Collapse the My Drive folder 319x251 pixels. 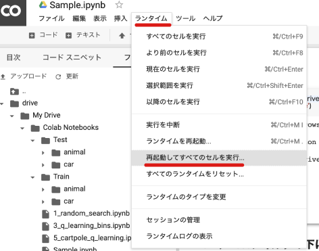tap(11, 116)
